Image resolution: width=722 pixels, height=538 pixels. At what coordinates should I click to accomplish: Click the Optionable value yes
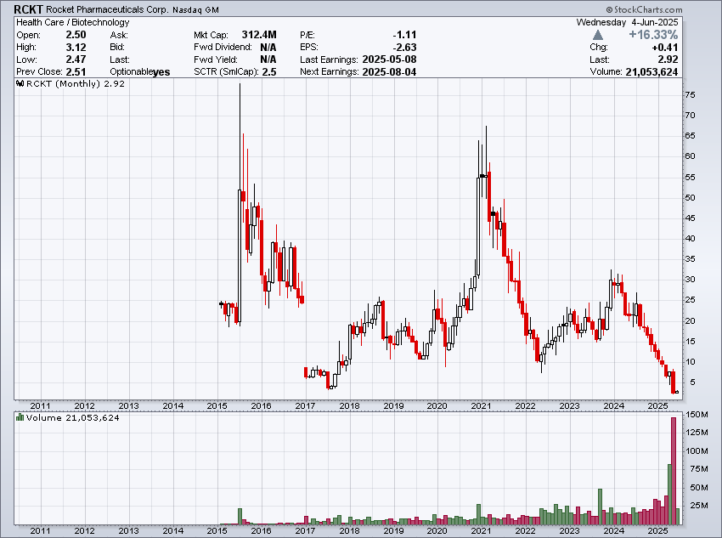point(161,72)
